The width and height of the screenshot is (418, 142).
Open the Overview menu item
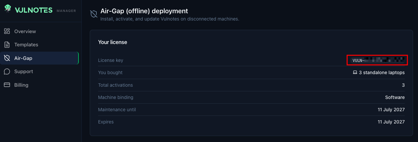pos(39,31)
